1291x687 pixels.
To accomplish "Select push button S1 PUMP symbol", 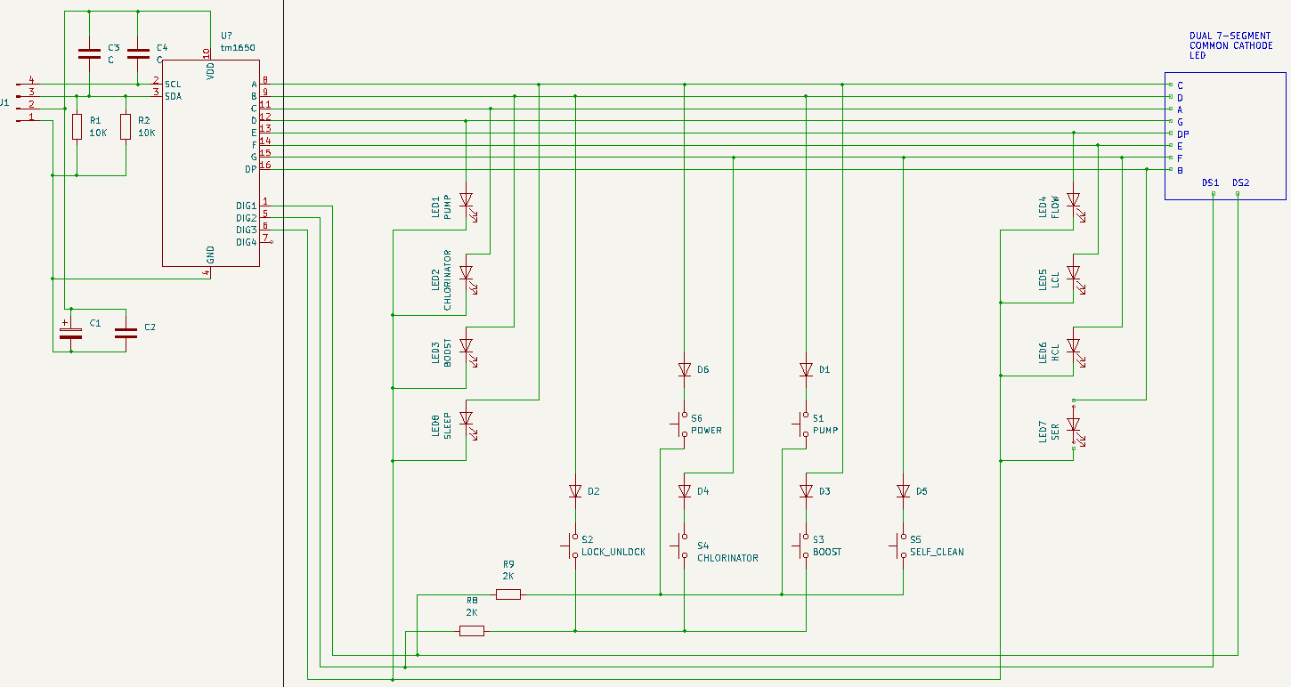I will tap(802, 424).
